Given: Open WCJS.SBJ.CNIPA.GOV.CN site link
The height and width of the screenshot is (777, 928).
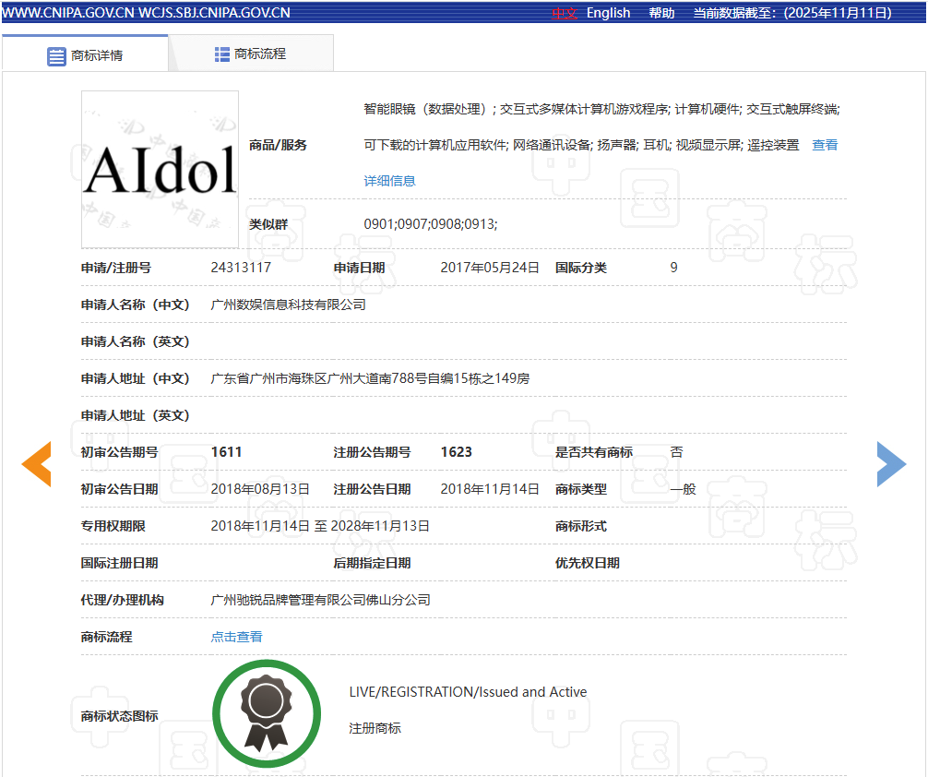Looking at the screenshot, I should pos(214,13).
